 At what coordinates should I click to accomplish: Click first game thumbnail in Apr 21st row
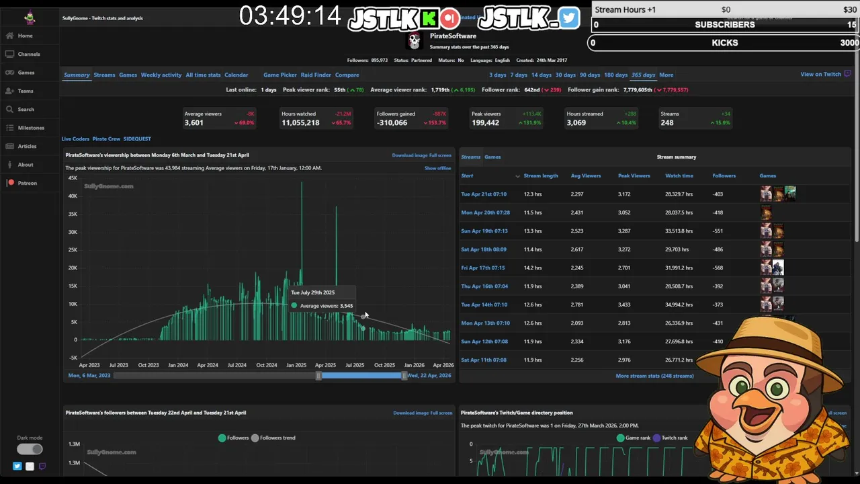pyautogui.click(x=766, y=194)
